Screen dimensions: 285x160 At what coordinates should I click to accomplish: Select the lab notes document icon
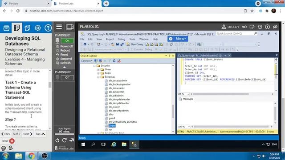17,28
